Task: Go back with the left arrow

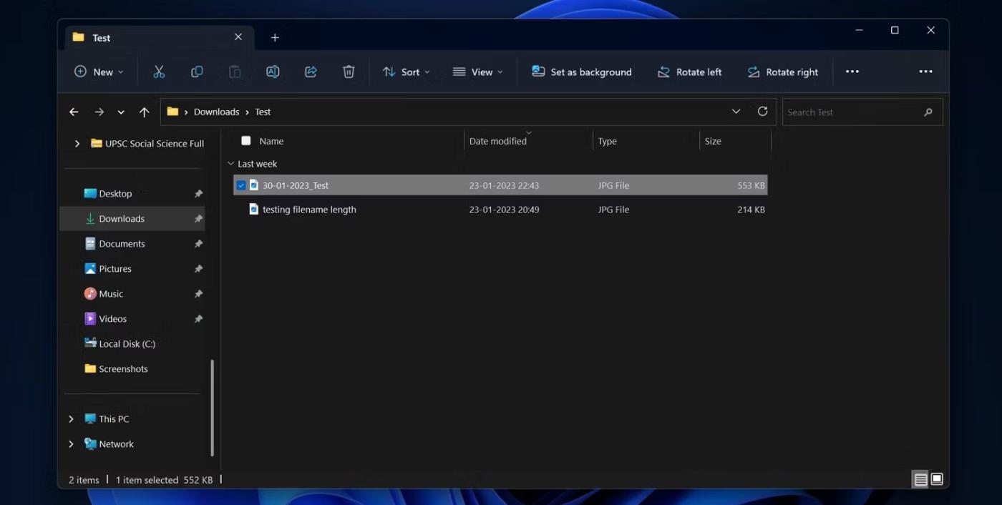Action: pos(74,112)
